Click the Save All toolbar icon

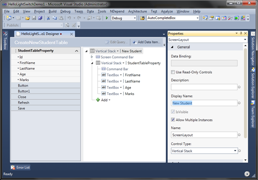[40, 18]
